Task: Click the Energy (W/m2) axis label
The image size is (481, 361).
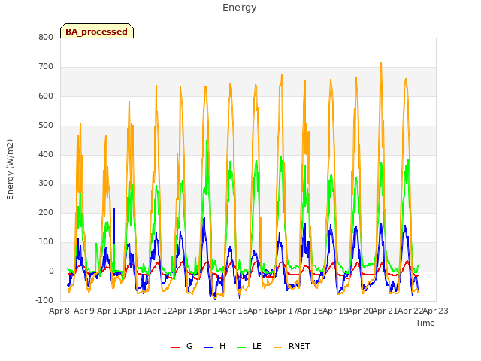Action: coord(10,169)
